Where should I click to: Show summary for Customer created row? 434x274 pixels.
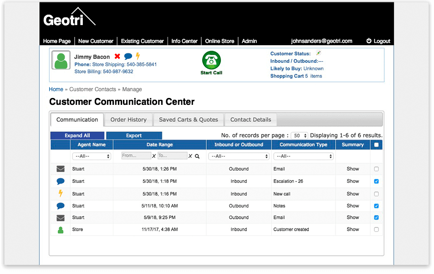point(352,229)
